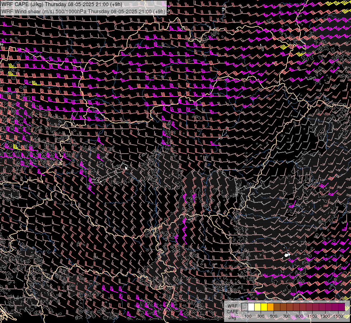Click the 700 label on legend

point(286,316)
